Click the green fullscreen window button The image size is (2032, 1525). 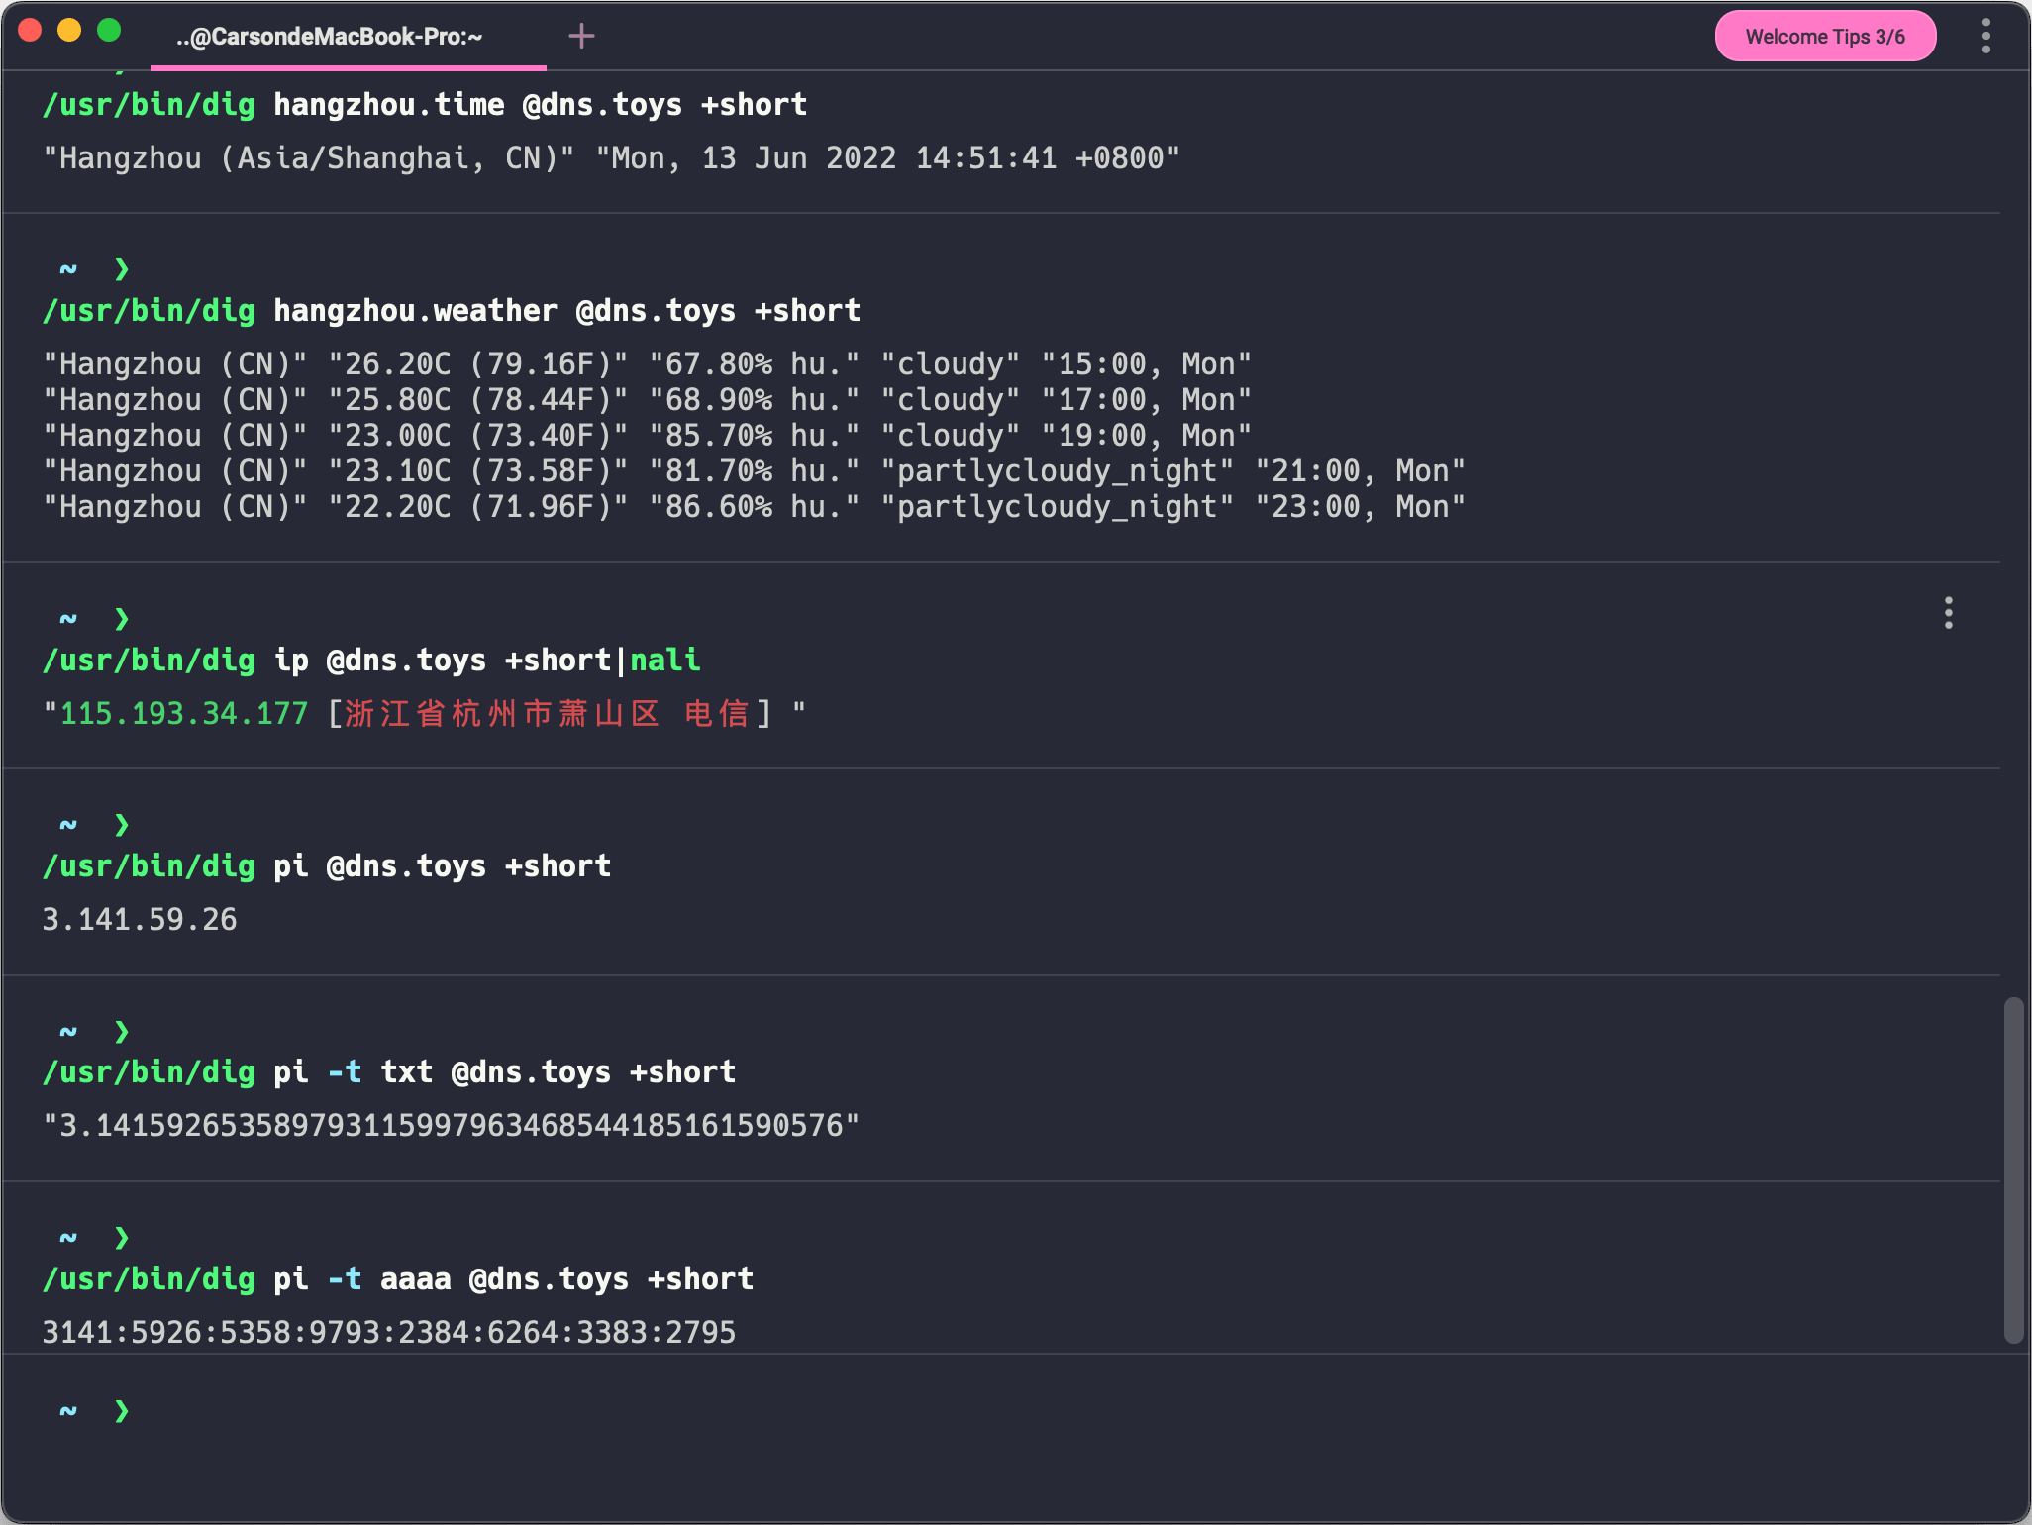point(109,31)
